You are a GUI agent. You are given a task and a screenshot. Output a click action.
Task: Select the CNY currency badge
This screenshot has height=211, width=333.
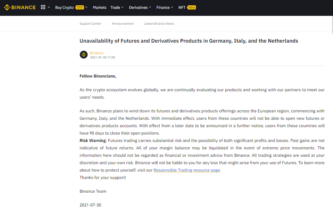coord(80,7)
